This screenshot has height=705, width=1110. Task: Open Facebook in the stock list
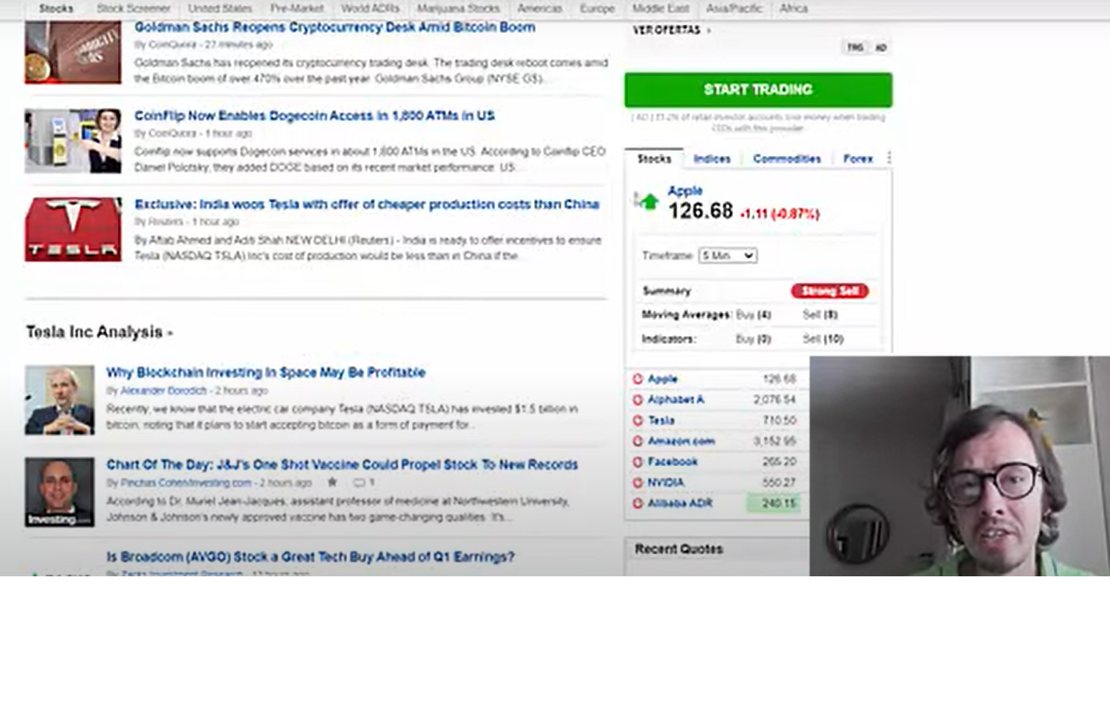(672, 462)
